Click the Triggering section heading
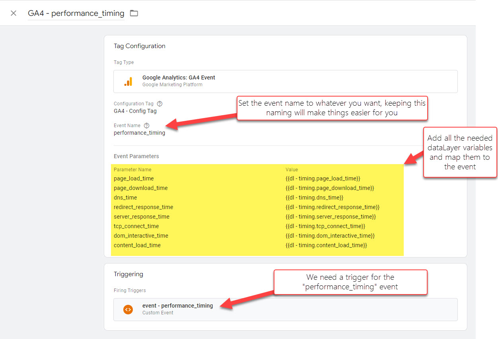This screenshot has height=339, width=498. pos(128,274)
